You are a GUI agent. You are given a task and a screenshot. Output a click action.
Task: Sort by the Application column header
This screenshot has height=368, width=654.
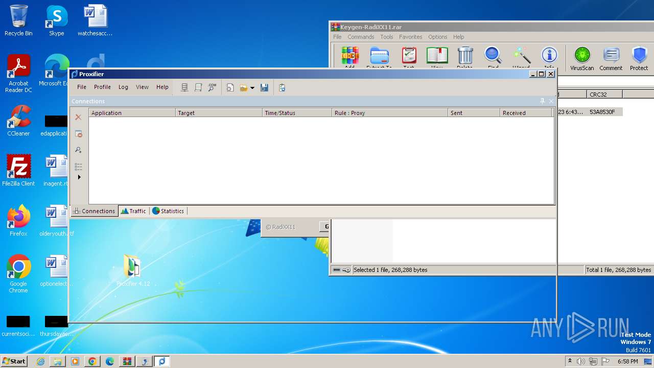[x=132, y=113]
